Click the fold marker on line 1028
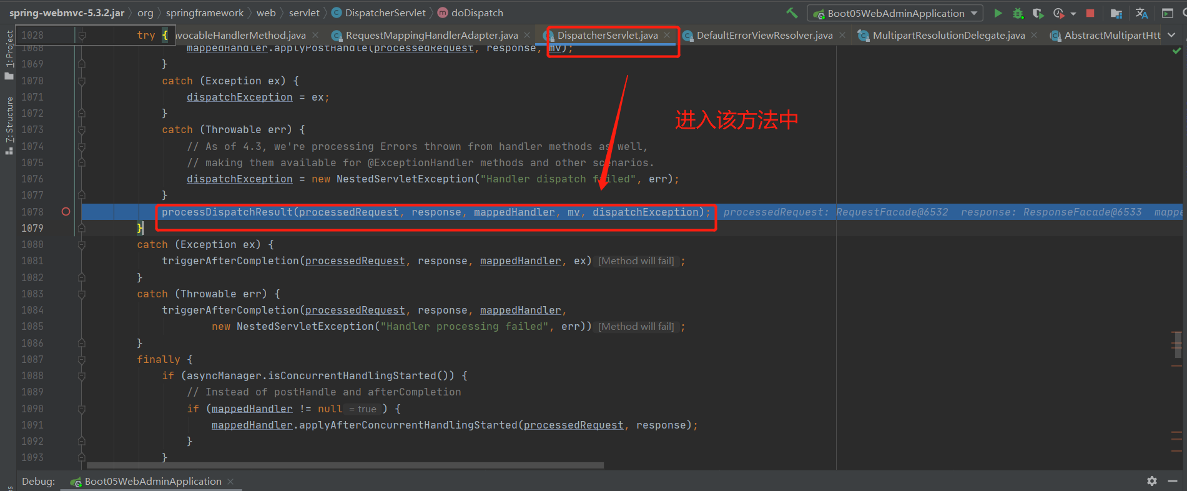The height and width of the screenshot is (491, 1187). pos(82,36)
